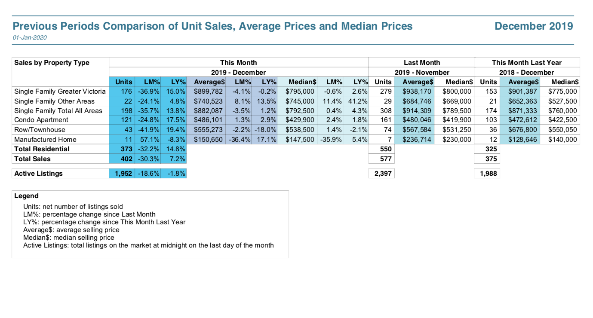Click the Total Residential row label
The height and width of the screenshot is (318, 593).
tap(42, 149)
